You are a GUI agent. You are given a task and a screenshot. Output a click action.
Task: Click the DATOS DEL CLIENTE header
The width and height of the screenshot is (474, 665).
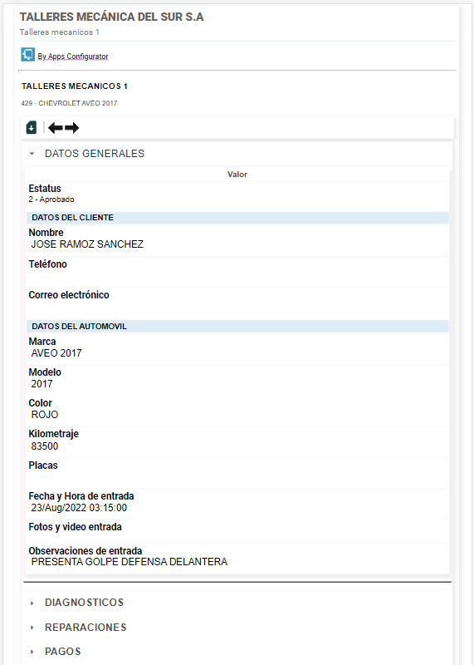pyautogui.click(x=237, y=218)
